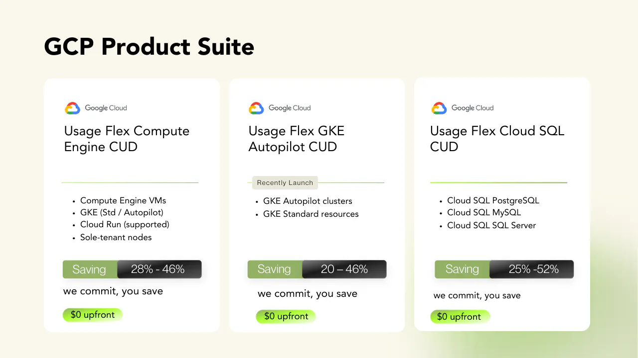This screenshot has width=638, height=358.
Task: Select the Usage Flex Compute Engine CUD title
Action: [x=127, y=139]
